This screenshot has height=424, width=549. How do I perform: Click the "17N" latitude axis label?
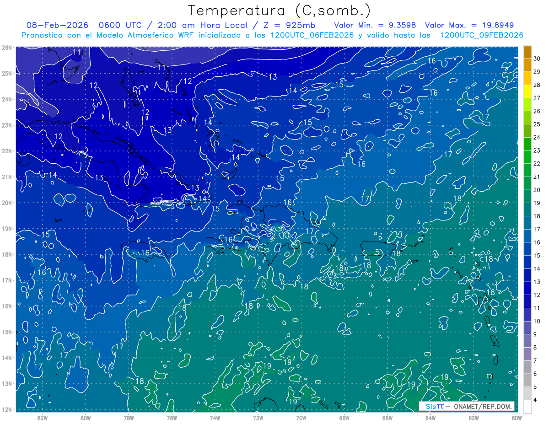(x=7, y=280)
